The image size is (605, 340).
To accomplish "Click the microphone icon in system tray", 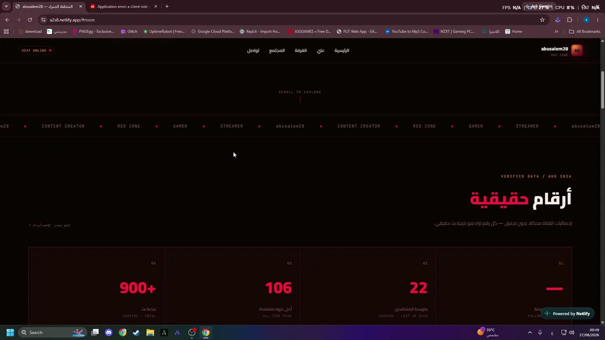I will point(540,332).
